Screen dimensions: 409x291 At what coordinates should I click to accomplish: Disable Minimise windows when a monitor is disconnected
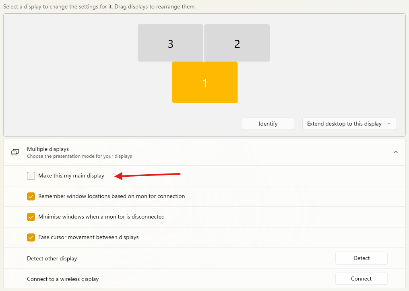tap(31, 217)
